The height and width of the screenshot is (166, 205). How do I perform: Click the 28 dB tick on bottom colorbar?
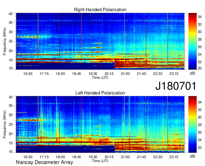point(200,125)
